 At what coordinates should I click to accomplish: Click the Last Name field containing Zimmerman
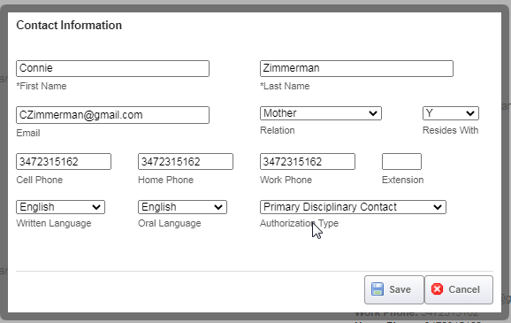tap(356, 68)
